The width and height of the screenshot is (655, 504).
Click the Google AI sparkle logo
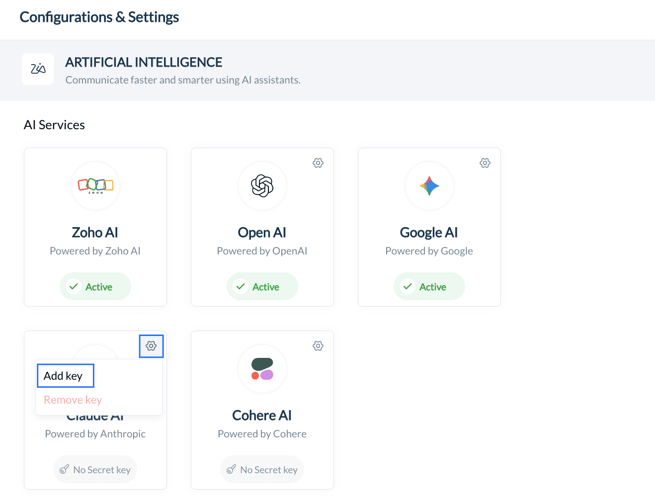click(429, 186)
